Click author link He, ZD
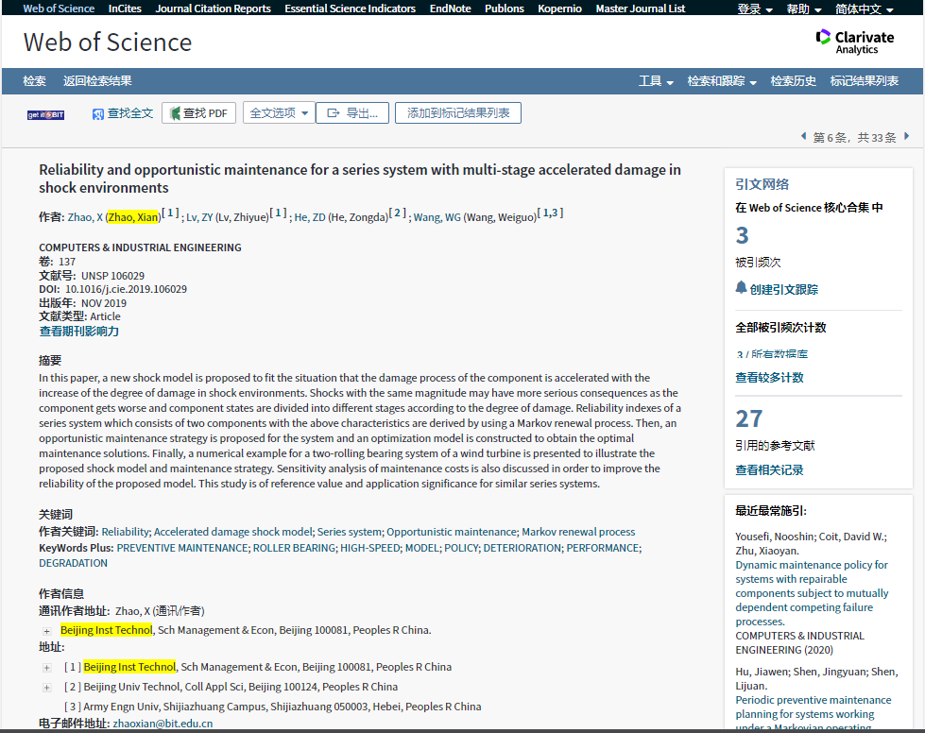 click(310, 217)
